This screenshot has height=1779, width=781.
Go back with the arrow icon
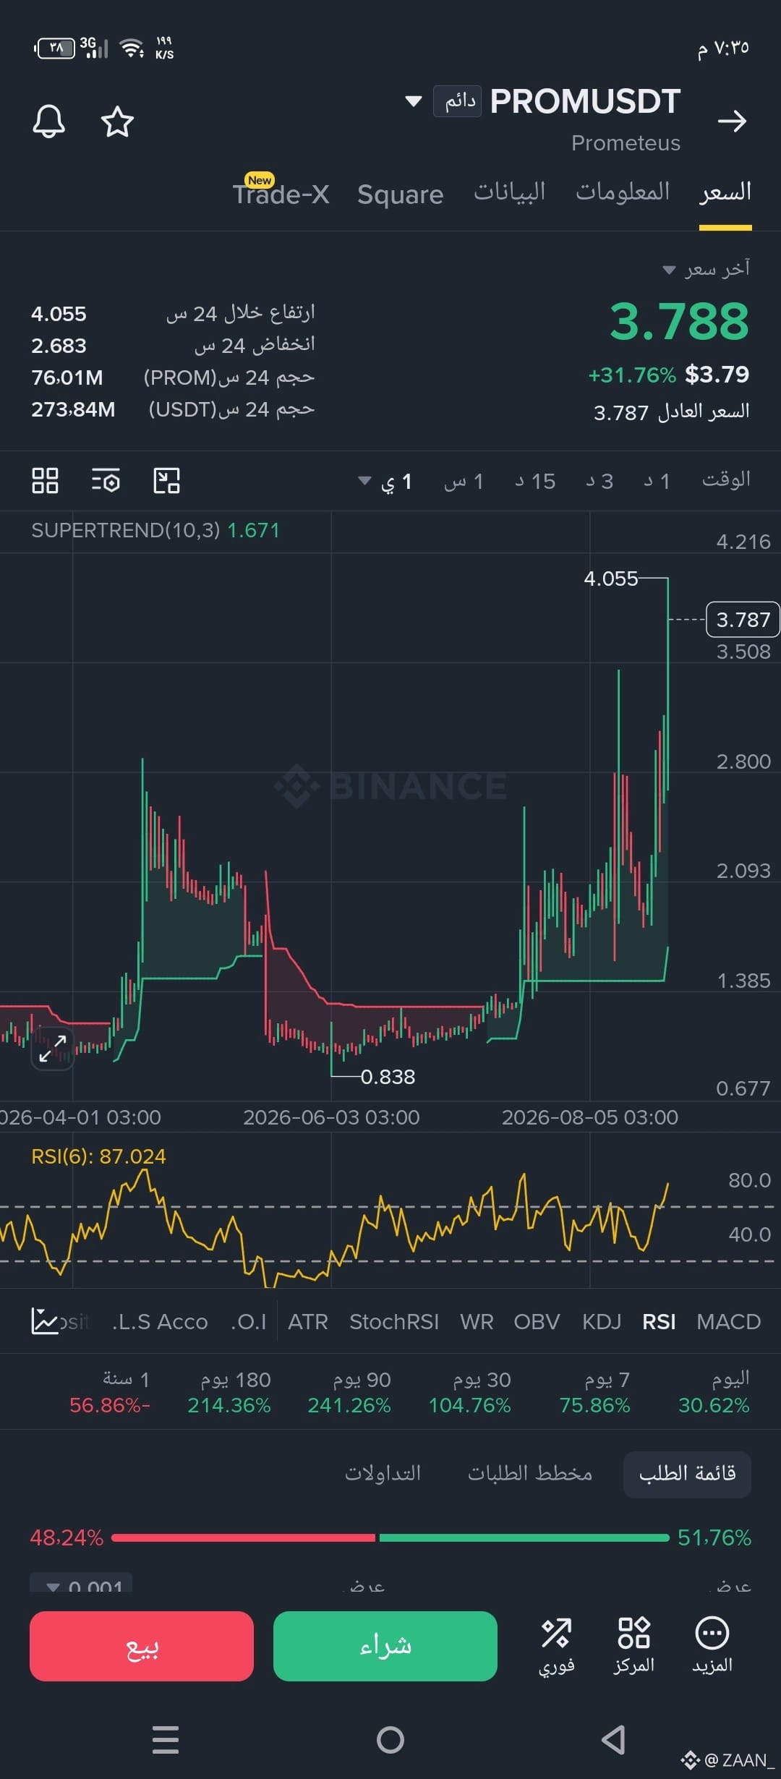[732, 121]
